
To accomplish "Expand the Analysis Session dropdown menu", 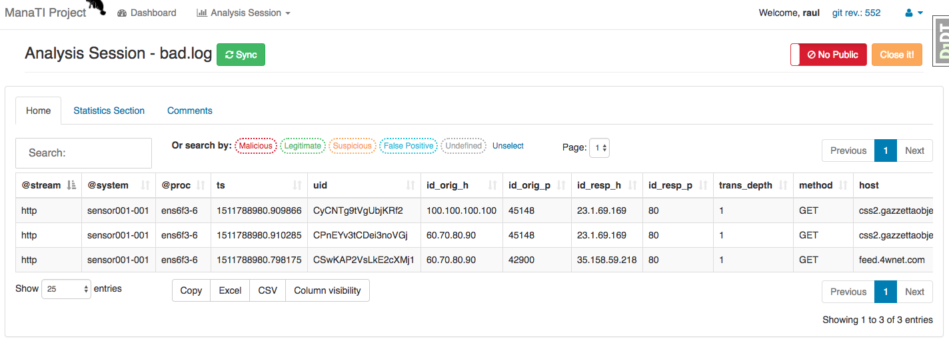I will [x=243, y=13].
